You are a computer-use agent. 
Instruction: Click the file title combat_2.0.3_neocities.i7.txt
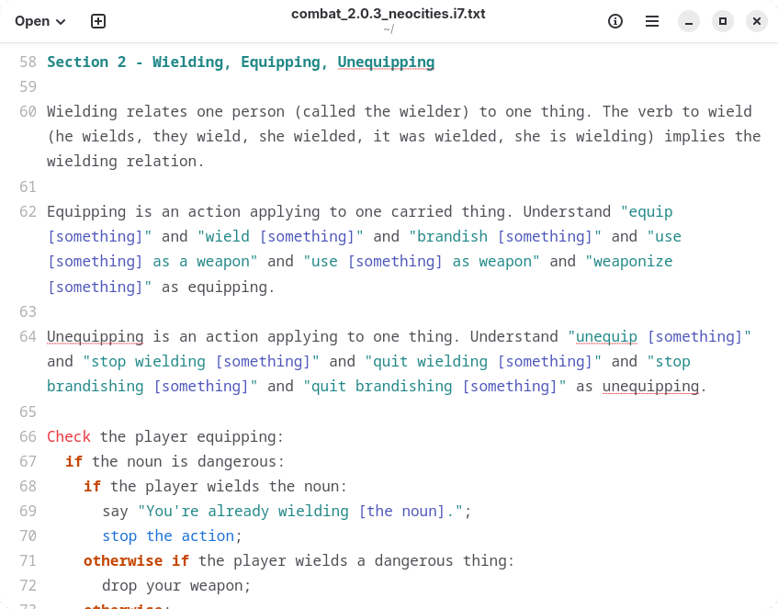tap(388, 14)
